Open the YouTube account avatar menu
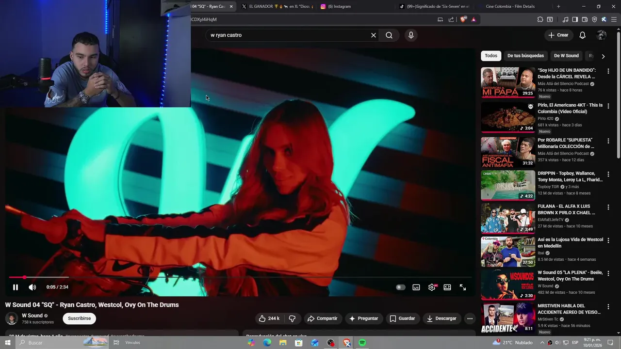 coord(602,35)
